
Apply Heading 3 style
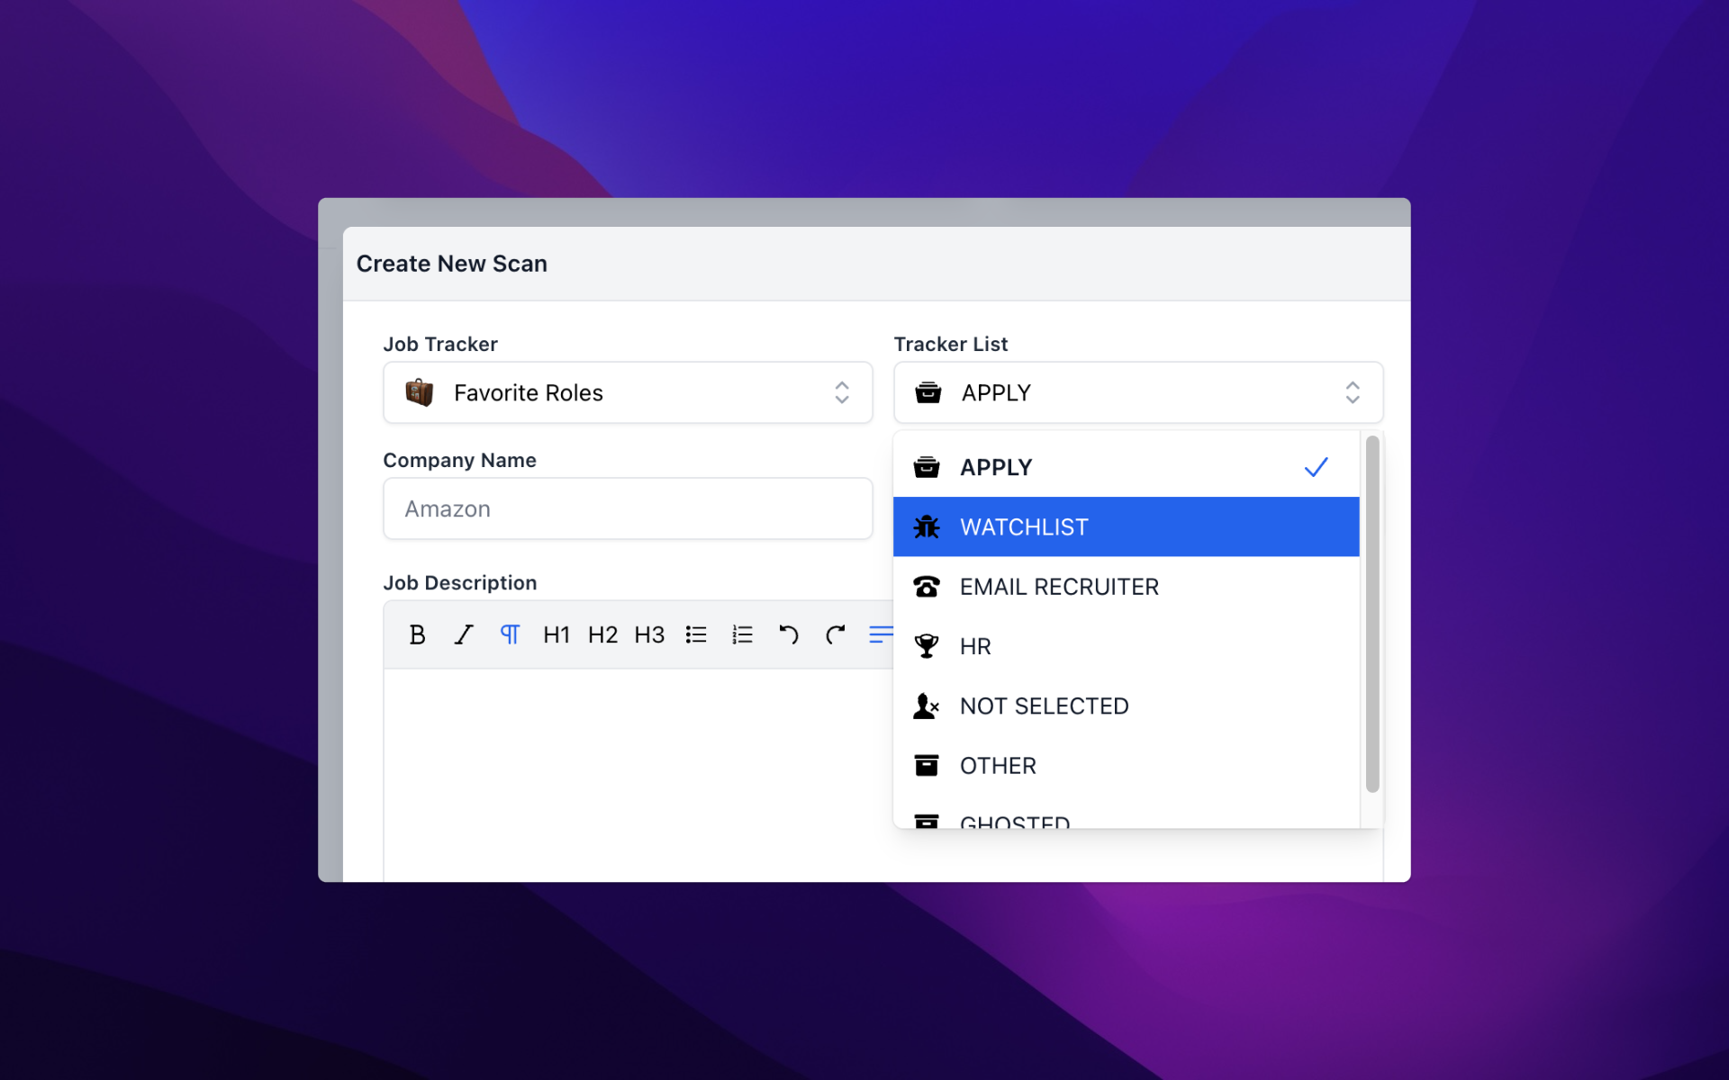[649, 634]
